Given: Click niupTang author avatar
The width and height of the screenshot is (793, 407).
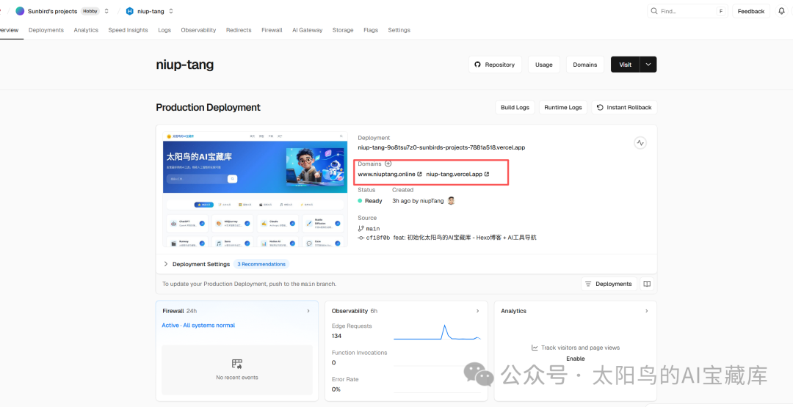Looking at the screenshot, I should pos(451,200).
